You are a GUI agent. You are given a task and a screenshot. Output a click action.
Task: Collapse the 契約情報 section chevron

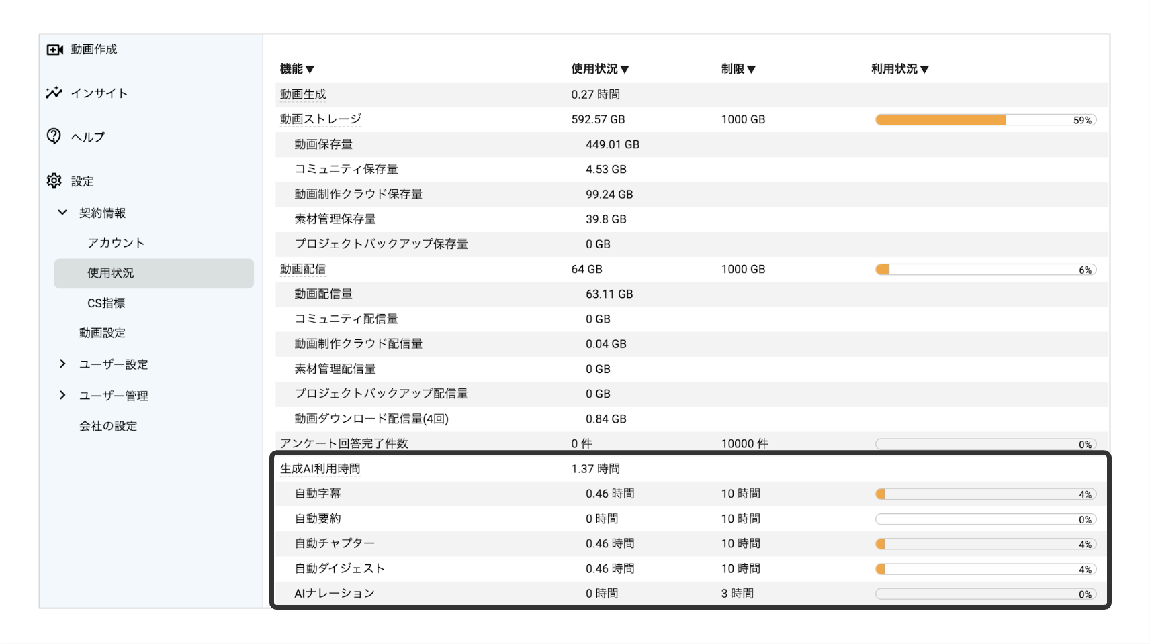(62, 213)
